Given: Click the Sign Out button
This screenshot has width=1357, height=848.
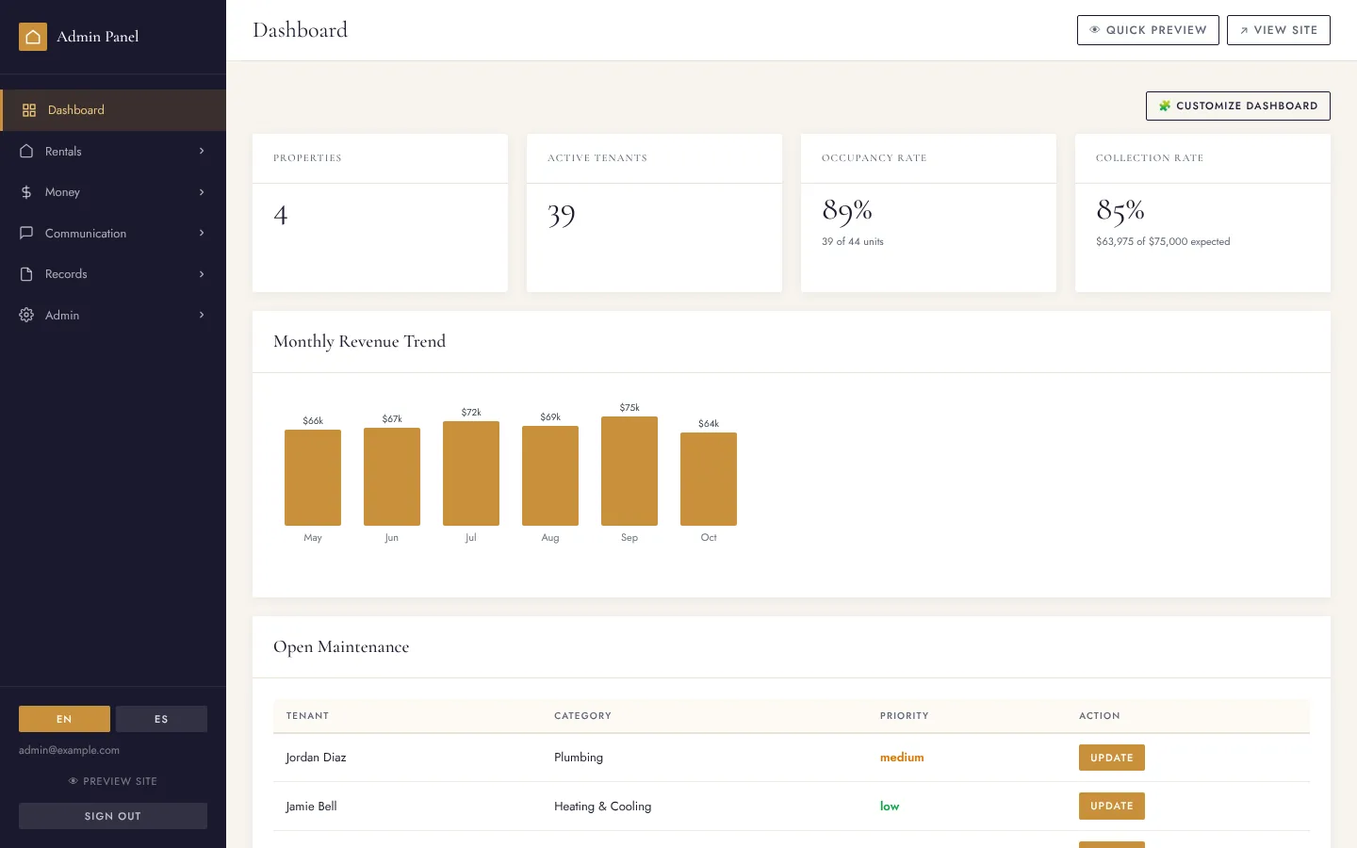Looking at the screenshot, I should click(113, 816).
